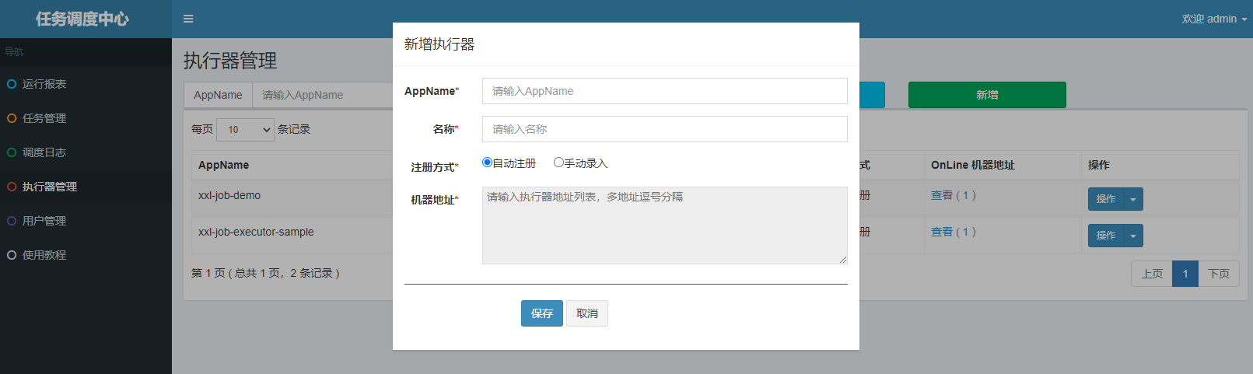This screenshot has width=1253, height=374.
Task: Click the 第 1 页 record summary text
Action: tap(265, 273)
